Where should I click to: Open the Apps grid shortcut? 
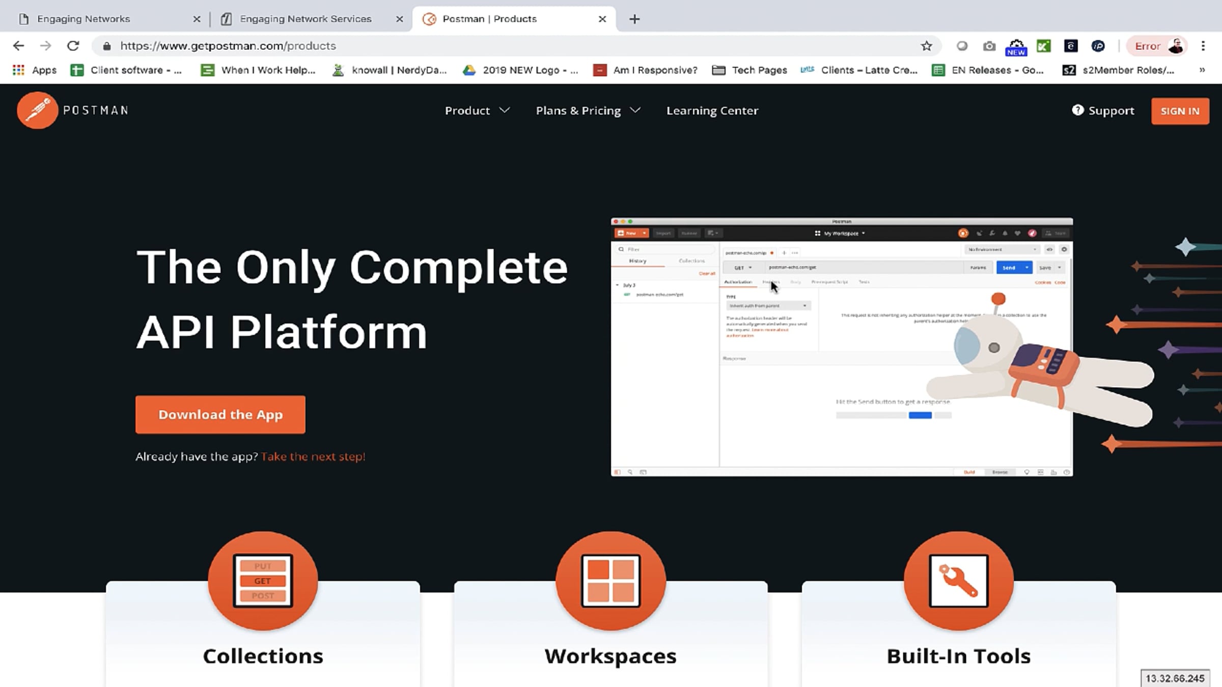[35, 70]
